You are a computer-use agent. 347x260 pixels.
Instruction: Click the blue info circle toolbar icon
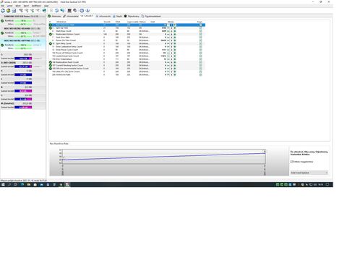(x=82, y=11)
